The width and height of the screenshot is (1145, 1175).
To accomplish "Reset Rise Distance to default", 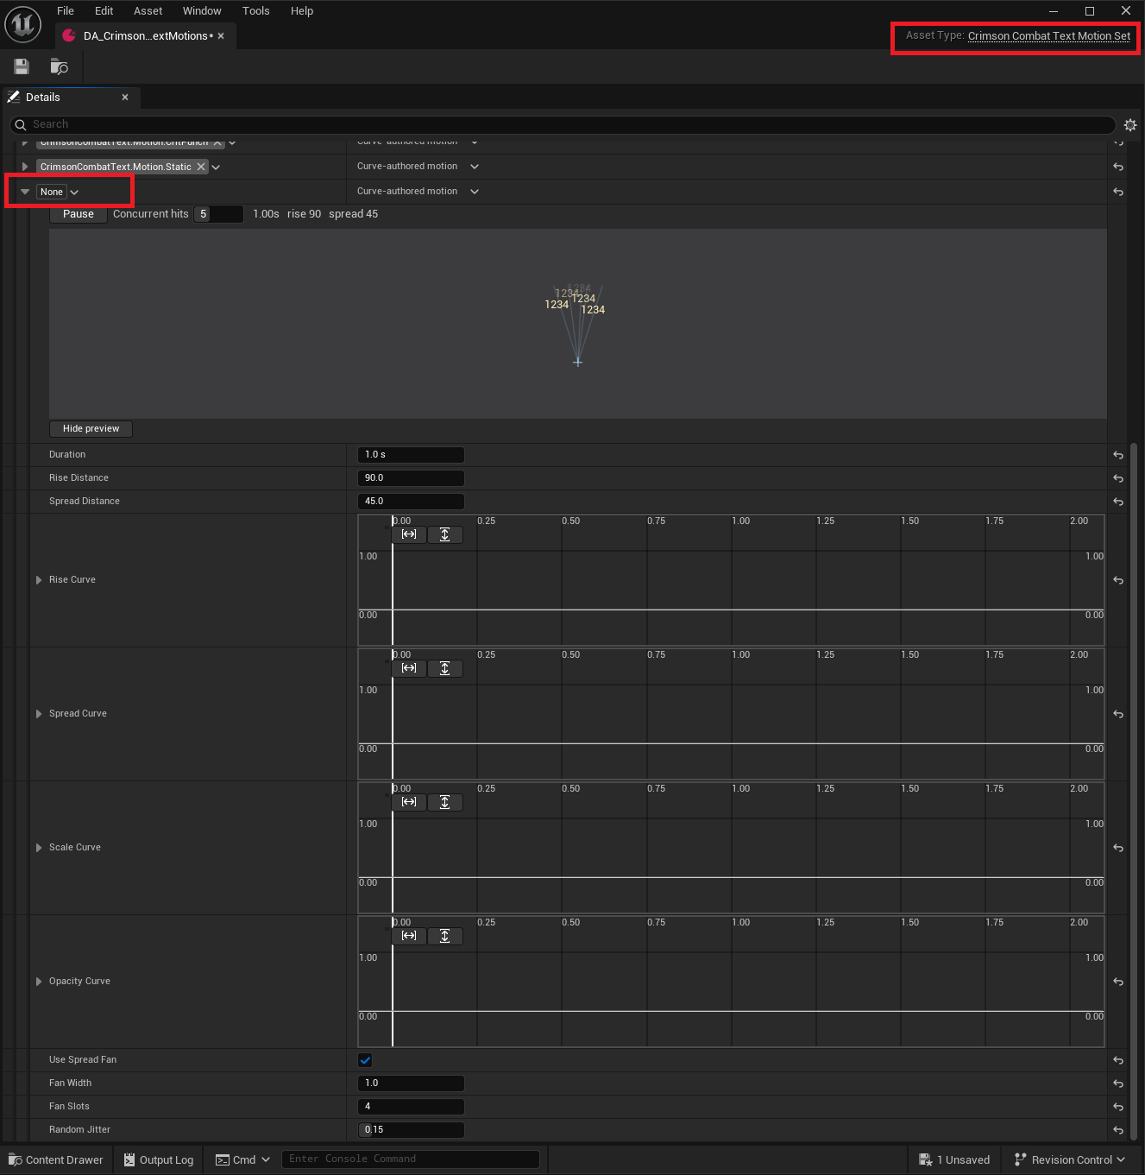I will (x=1118, y=478).
